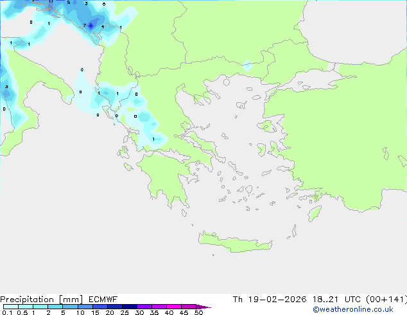The width and height of the screenshot is (407, 315).
Task: Select legend swatch between 0.5 and 1
Action: [26, 307]
